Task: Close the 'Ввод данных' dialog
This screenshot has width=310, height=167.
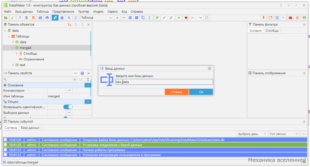Action: [x=210, y=69]
